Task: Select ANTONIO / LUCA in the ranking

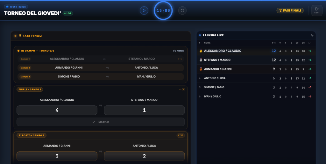Action: click(256, 78)
